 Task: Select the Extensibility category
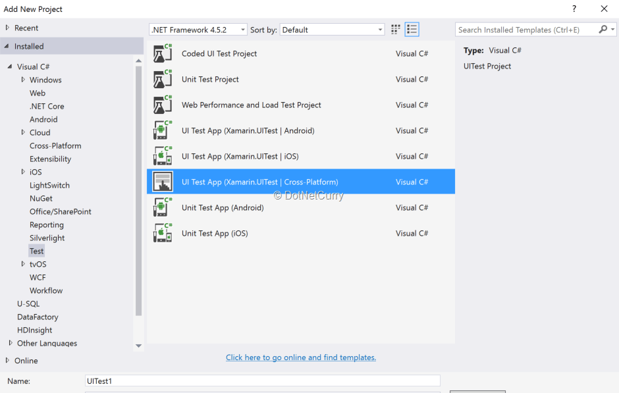click(x=50, y=159)
